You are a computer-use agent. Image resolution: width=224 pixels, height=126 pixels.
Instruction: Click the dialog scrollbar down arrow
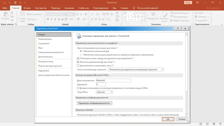(186, 115)
